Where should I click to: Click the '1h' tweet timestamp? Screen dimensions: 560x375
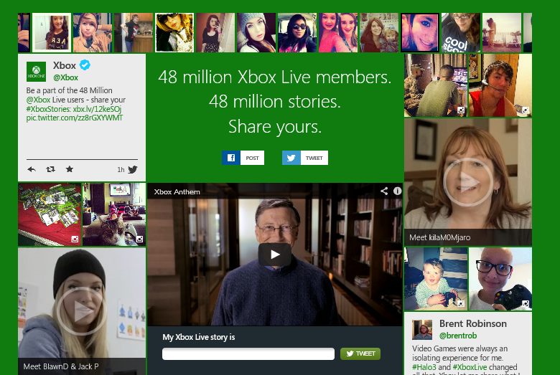pos(121,170)
